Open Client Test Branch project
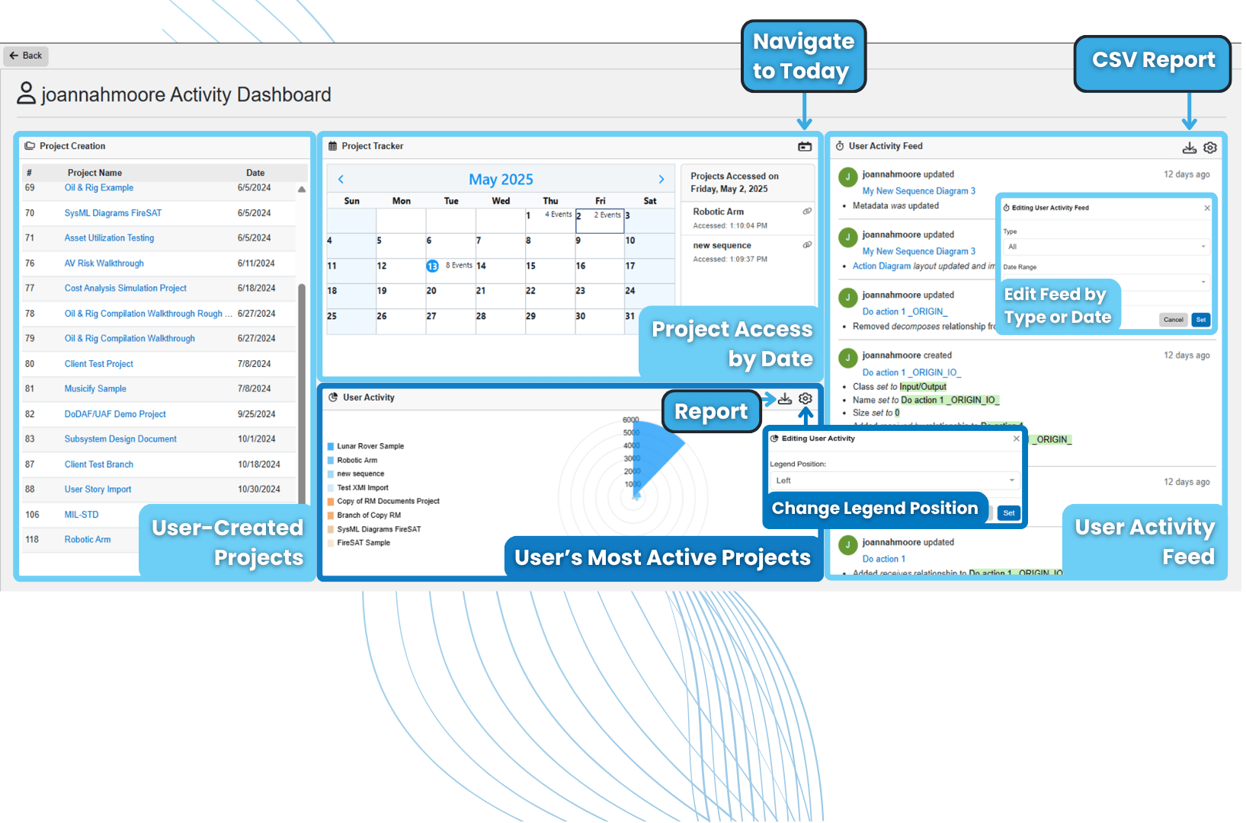The width and height of the screenshot is (1246, 823). 99,464
